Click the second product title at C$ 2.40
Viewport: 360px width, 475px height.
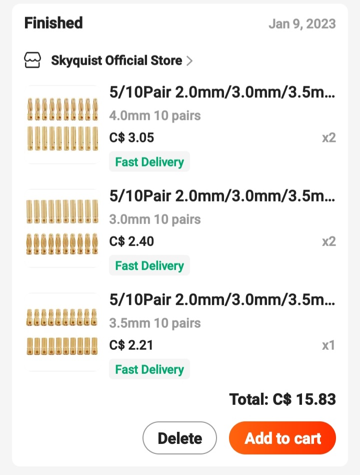(x=222, y=196)
